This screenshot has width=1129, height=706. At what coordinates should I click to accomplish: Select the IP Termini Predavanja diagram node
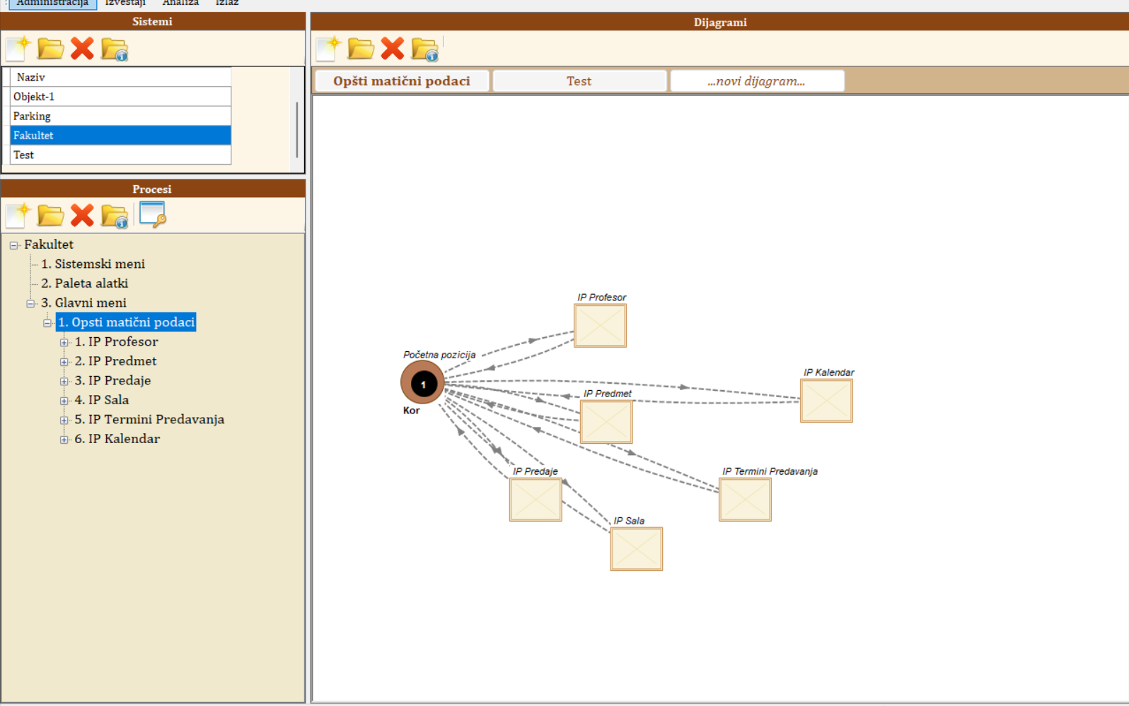click(745, 500)
